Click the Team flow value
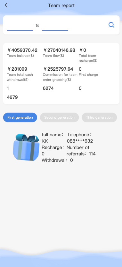The image size is (122, 267). pyautogui.click(x=59, y=50)
